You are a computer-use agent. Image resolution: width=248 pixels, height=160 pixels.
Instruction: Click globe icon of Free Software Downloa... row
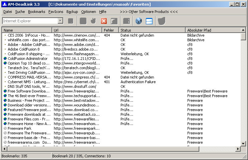pos(5,91)
